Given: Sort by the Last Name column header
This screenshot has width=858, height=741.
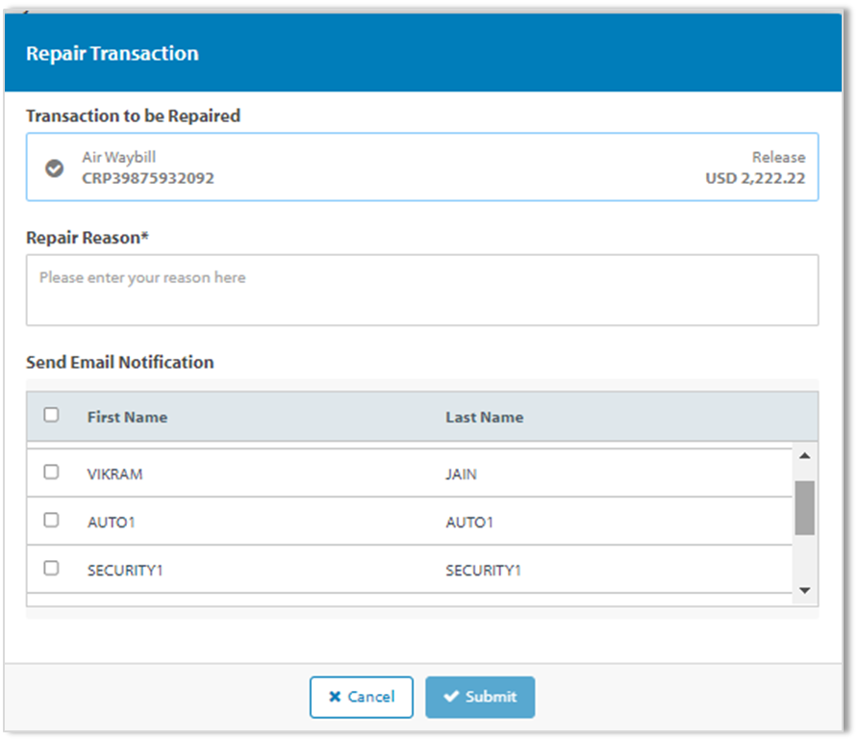Looking at the screenshot, I should (x=484, y=417).
